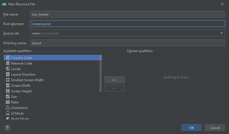Select Orientation qualifier row
The height and width of the screenshot is (134, 229).
[x=51, y=108]
